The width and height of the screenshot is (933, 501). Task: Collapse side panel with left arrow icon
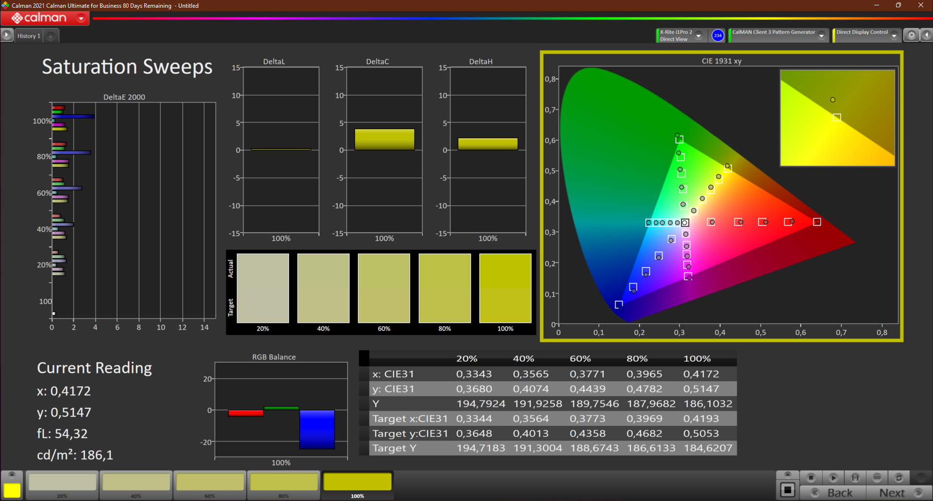pos(927,35)
